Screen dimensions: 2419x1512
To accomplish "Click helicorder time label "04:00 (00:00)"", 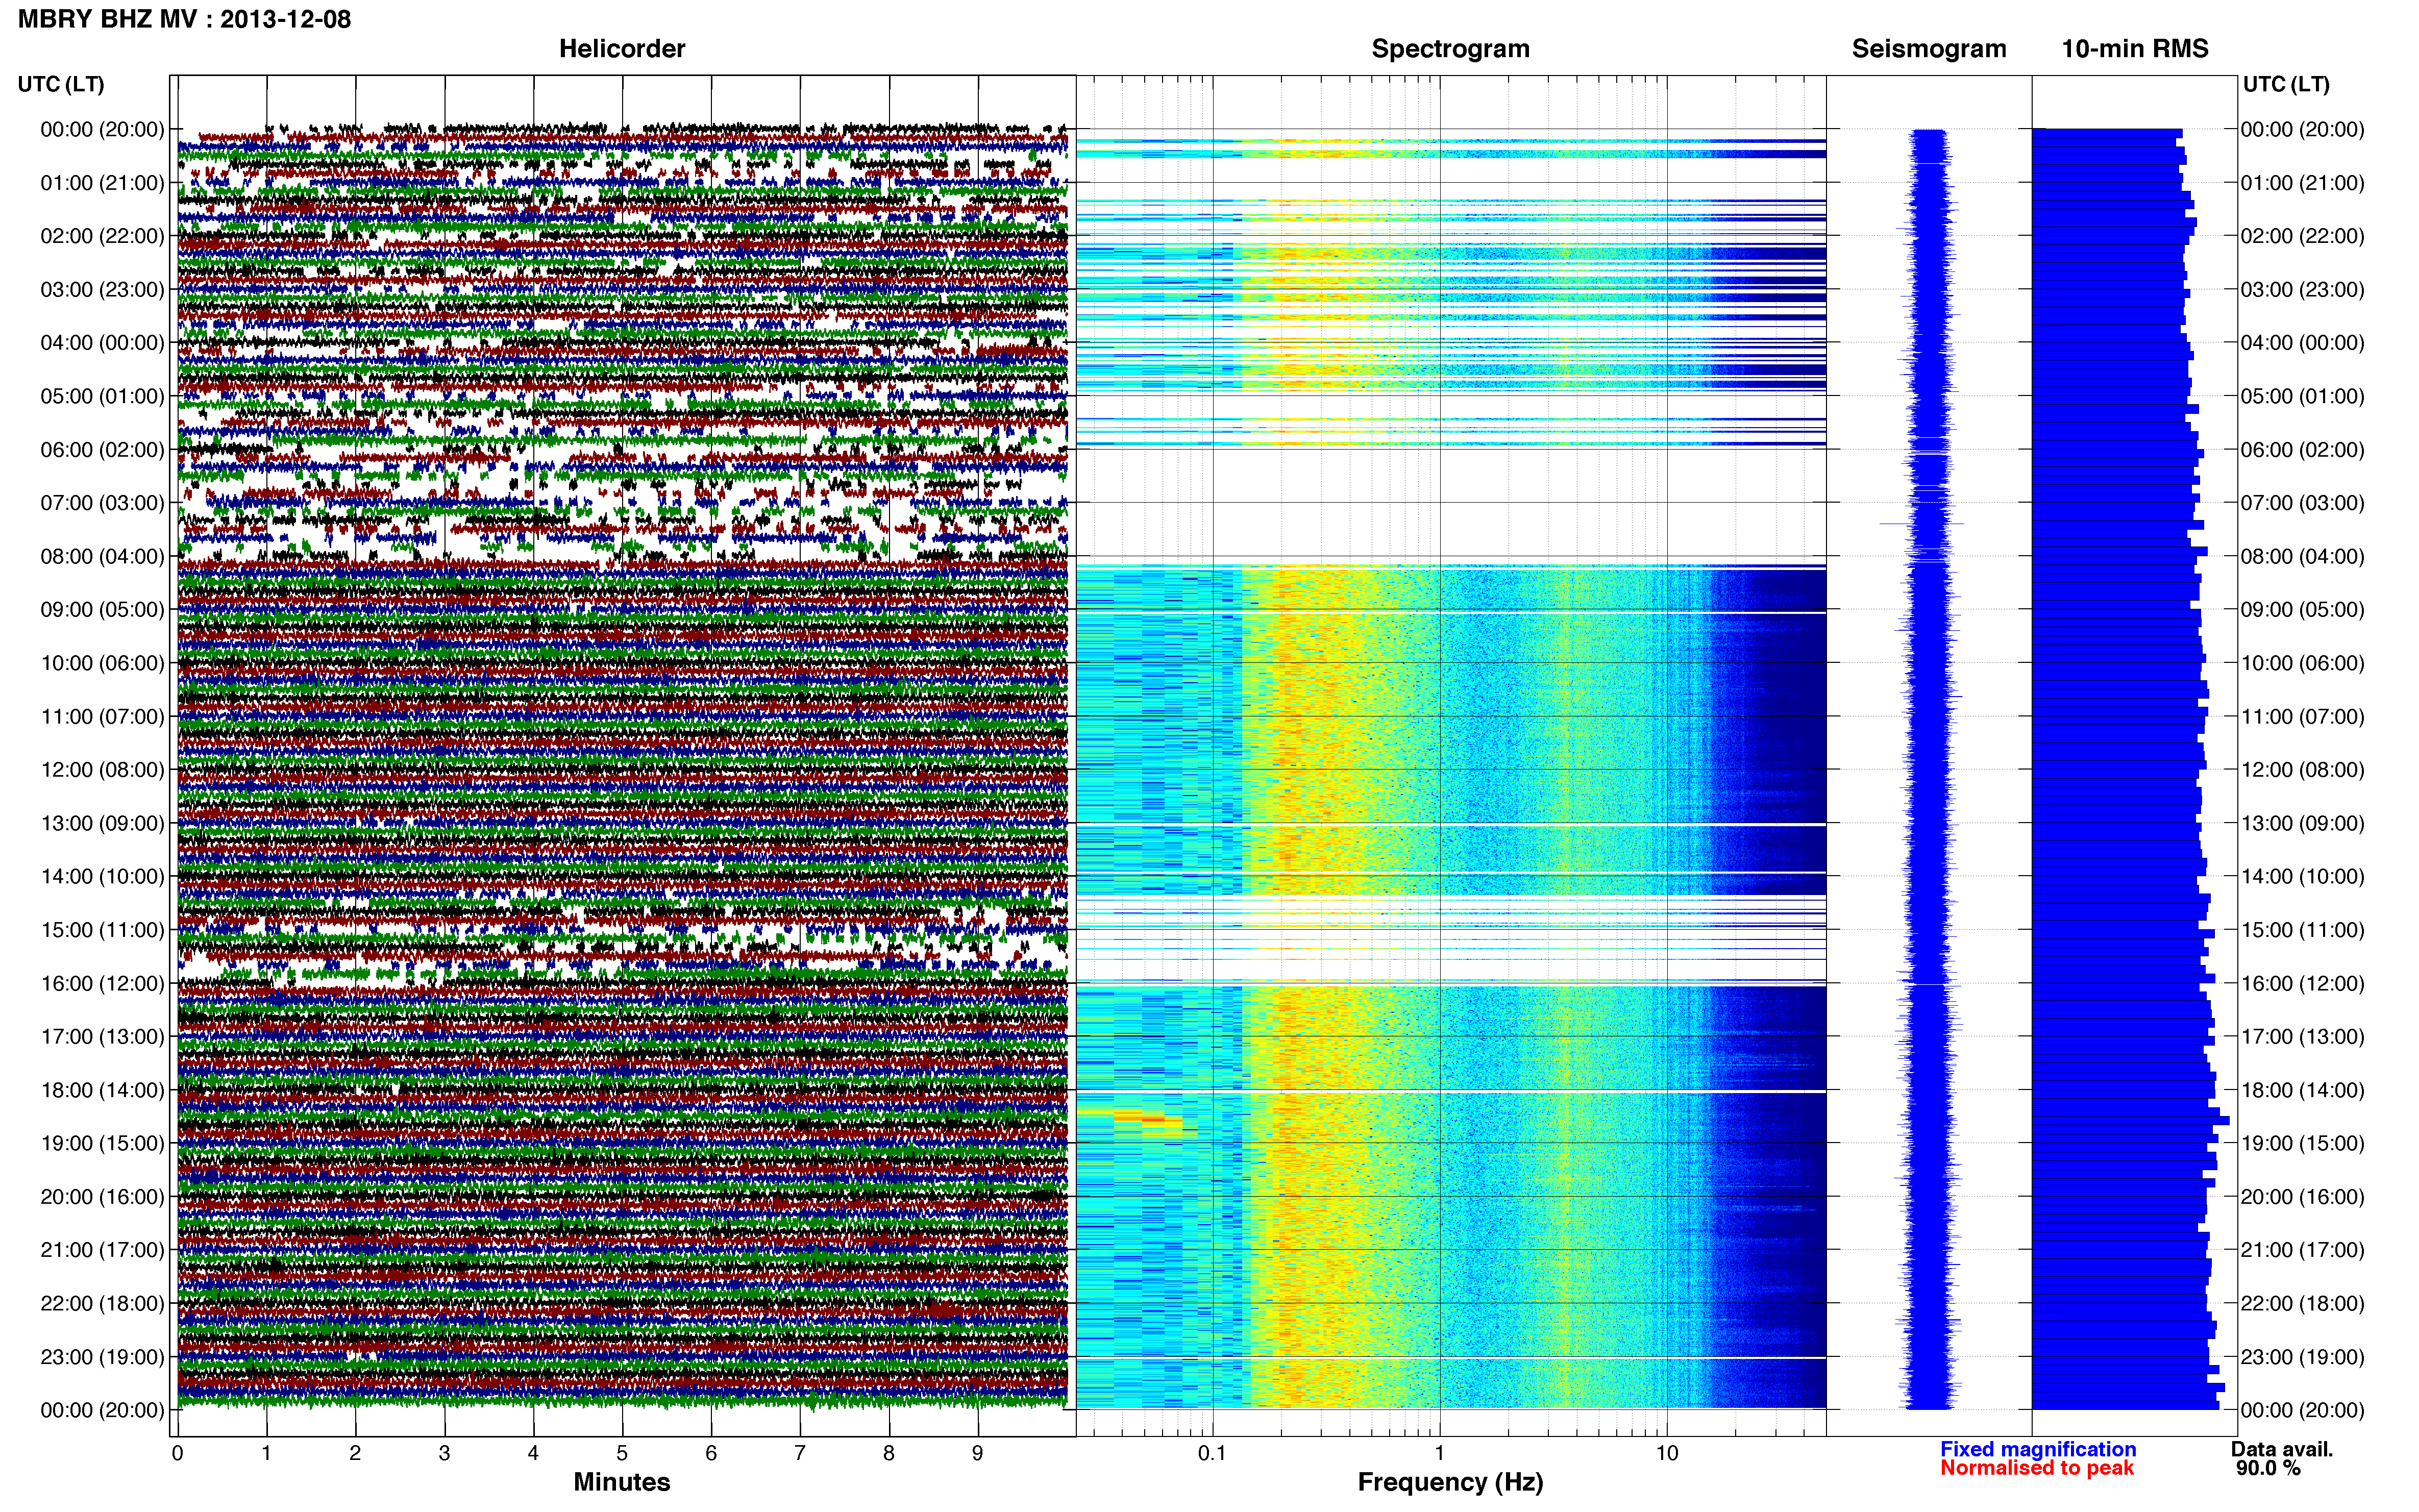I will [102, 343].
